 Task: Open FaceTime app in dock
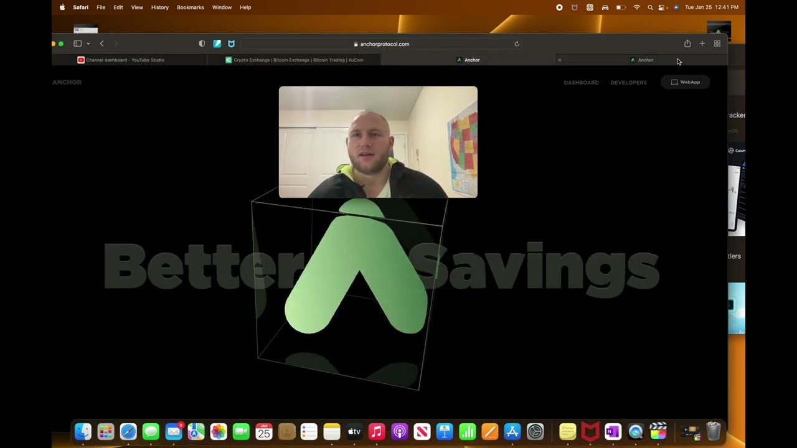tap(241, 432)
